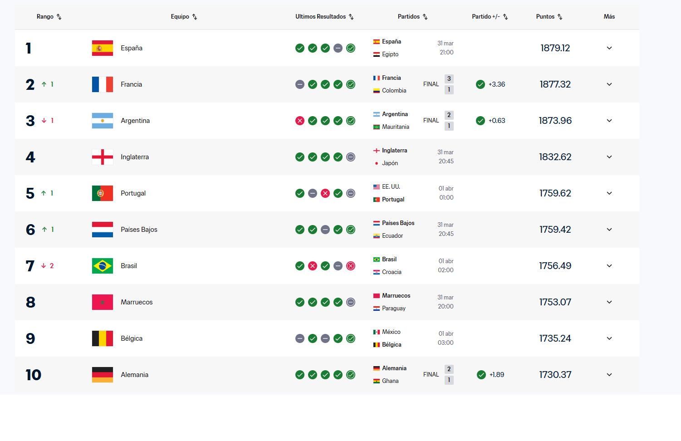Click Brazil's flag icon
Screen dimensions: 681x441
click(x=102, y=266)
